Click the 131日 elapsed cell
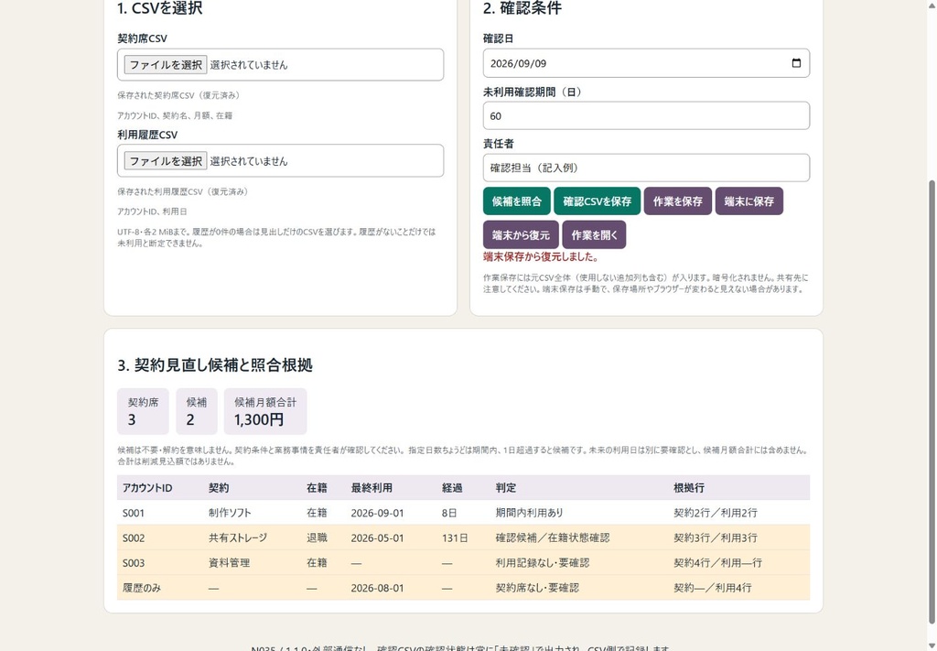Viewport: 937px width, 651px height. click(455, 538)
